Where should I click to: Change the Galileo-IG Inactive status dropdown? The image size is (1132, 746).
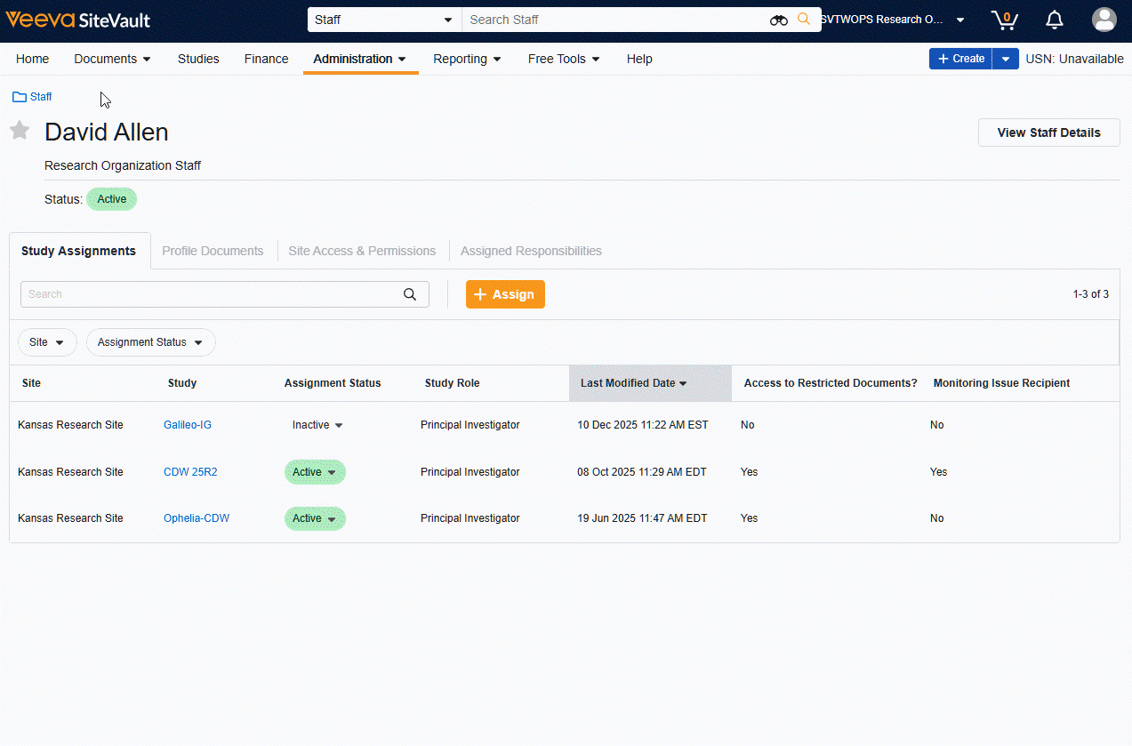click(x=317, y=424)
